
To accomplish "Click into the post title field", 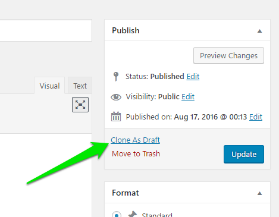I will [46, 30].
